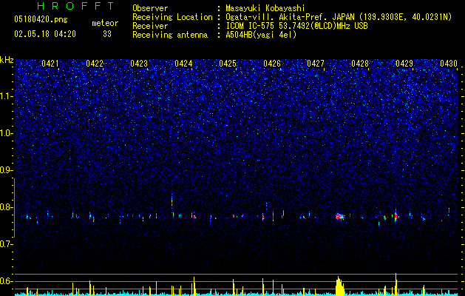Click the 'Receiving Location' field label

[x=172, y=17]
